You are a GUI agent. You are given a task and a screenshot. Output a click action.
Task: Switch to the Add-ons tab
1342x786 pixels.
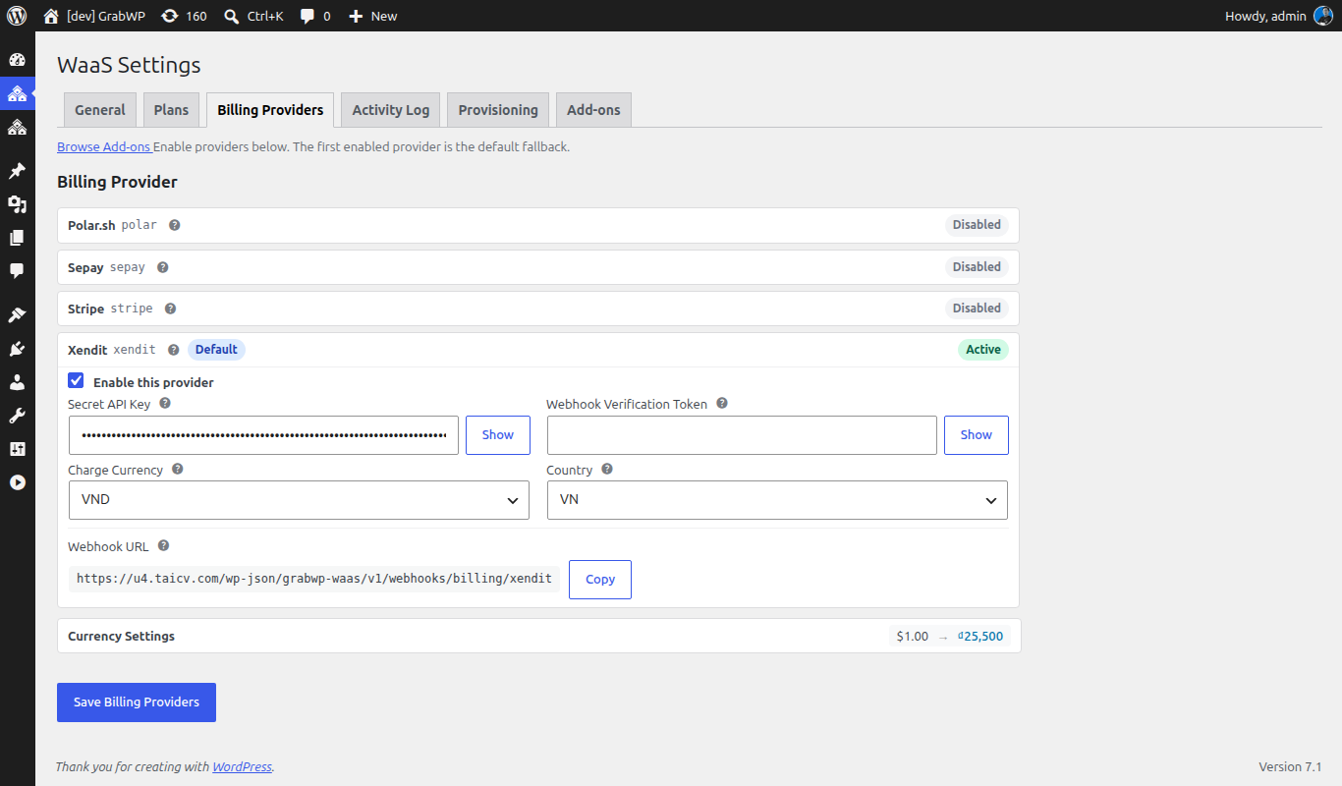593,110
